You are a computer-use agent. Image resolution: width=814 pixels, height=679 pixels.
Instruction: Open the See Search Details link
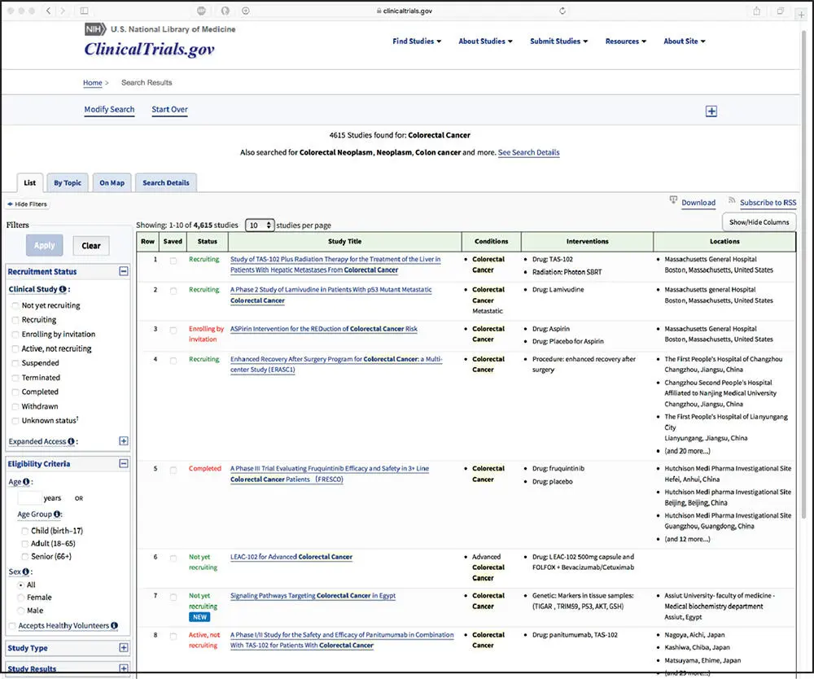click(528, 152)
